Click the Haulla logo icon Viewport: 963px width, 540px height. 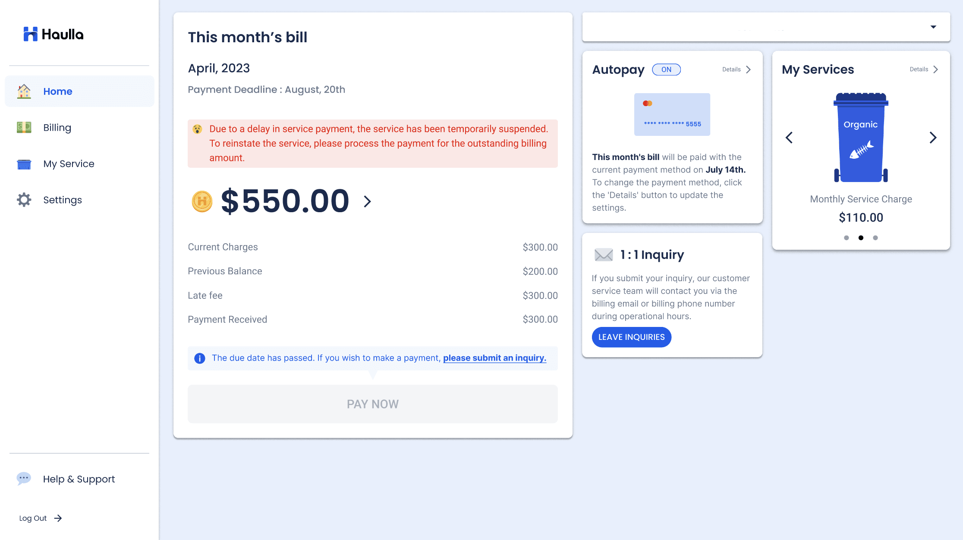pos(31,34)
